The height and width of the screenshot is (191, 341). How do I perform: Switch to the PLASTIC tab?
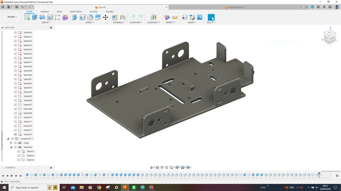94,12
